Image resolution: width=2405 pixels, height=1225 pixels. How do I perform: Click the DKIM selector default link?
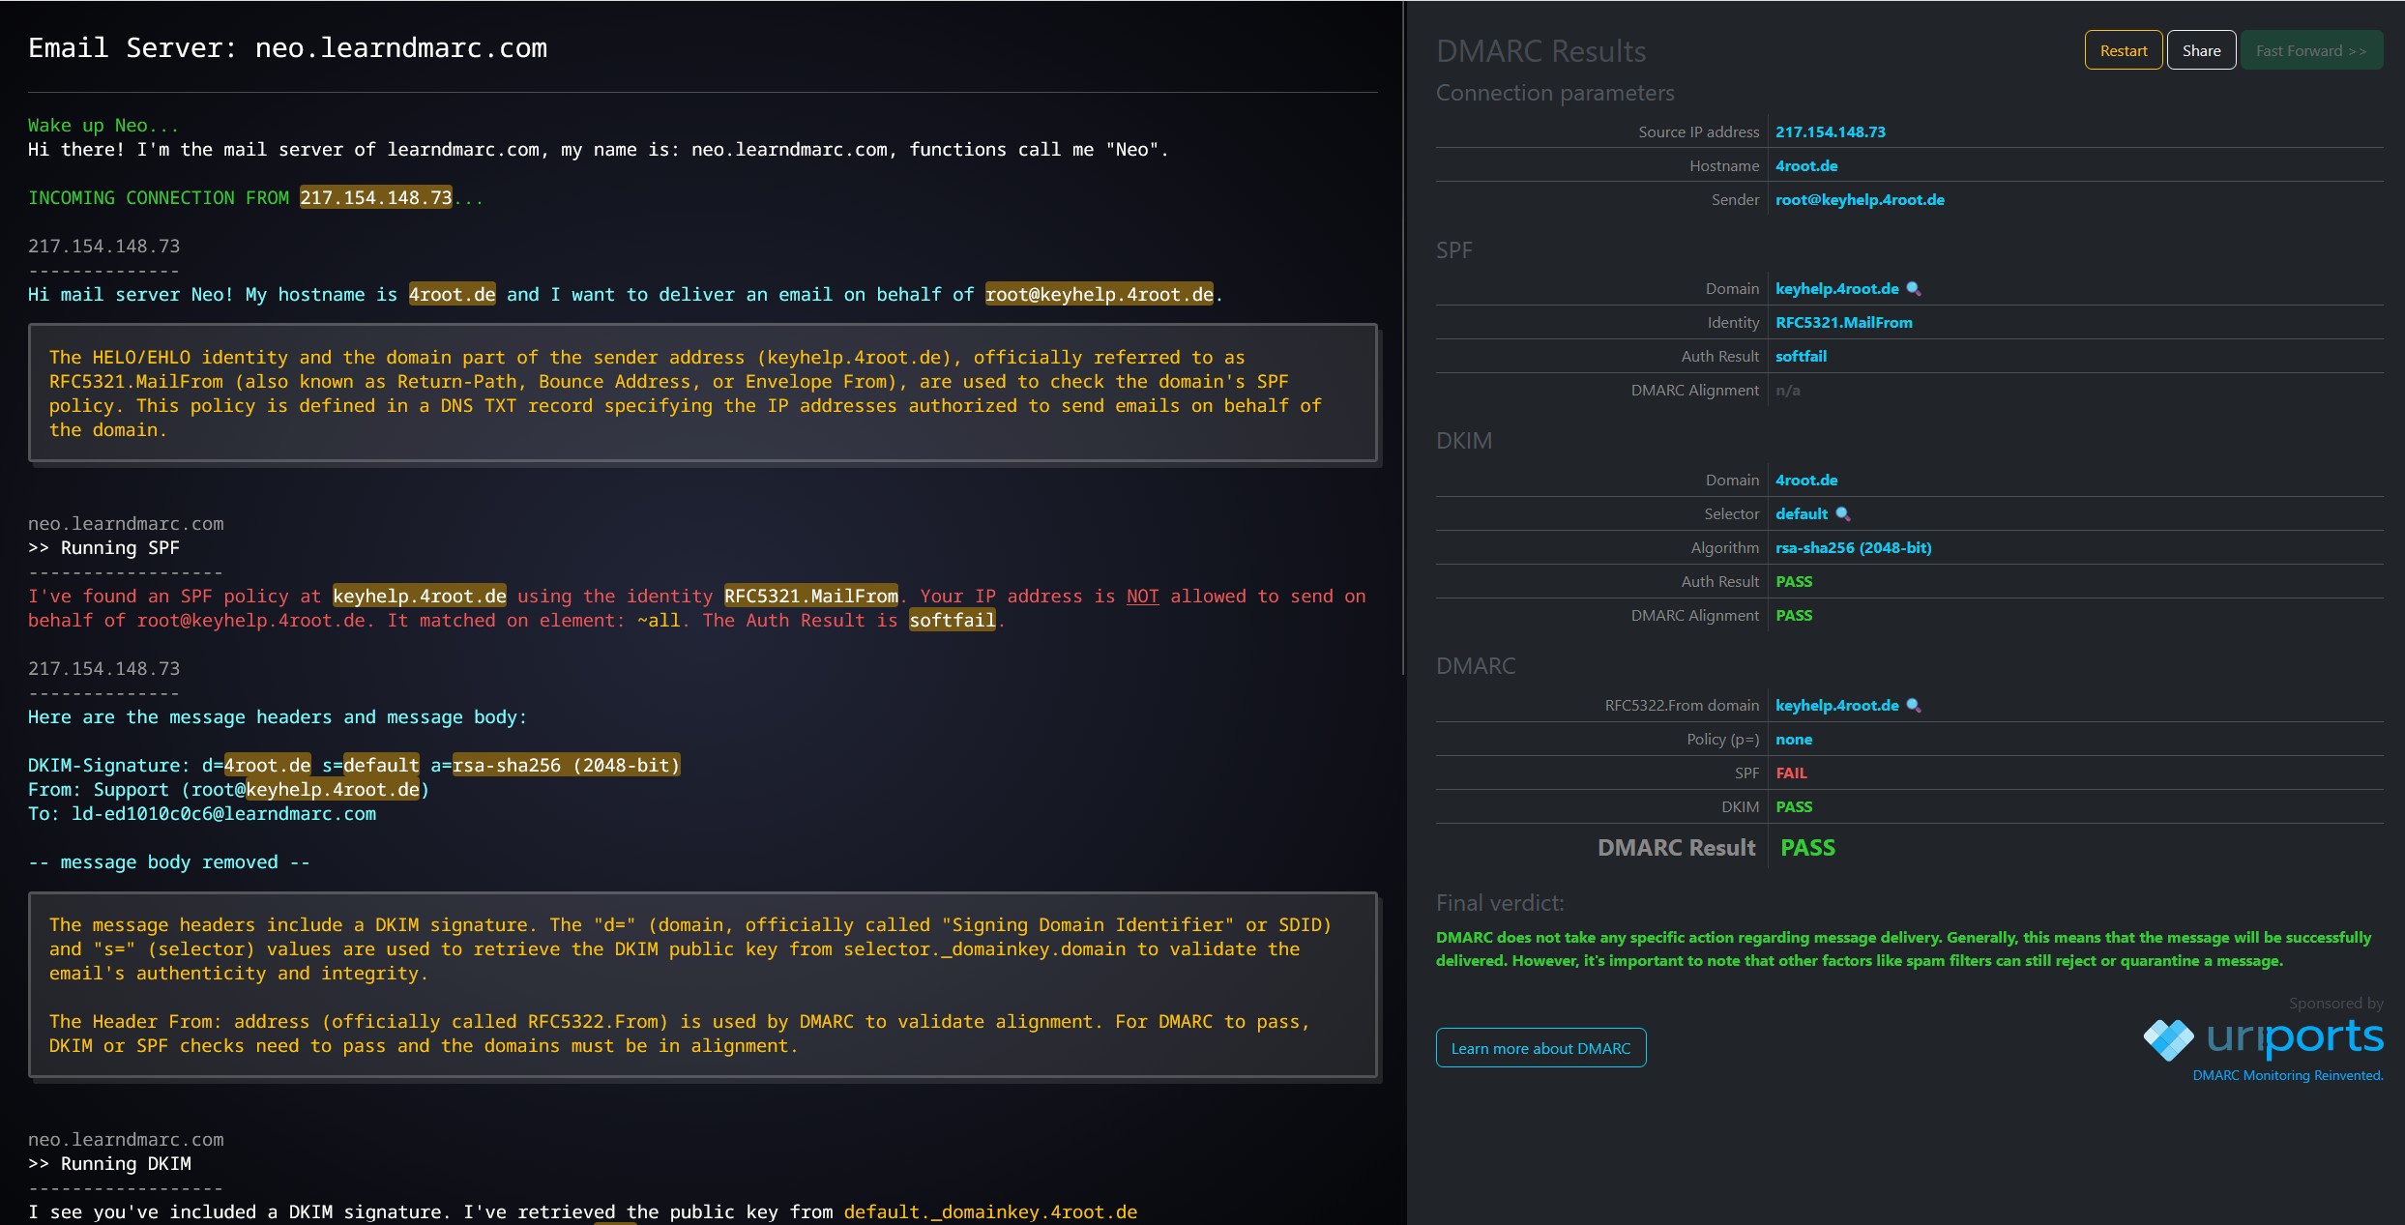[x=1801, y=514]
